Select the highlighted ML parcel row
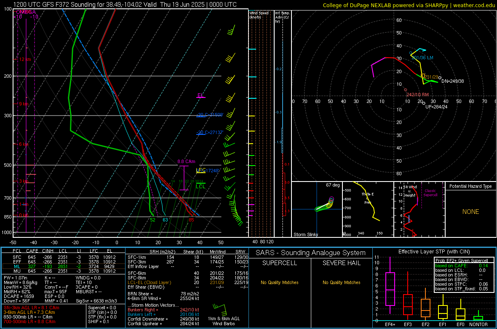This screenshot has width=497, height=329. (64, 266)
